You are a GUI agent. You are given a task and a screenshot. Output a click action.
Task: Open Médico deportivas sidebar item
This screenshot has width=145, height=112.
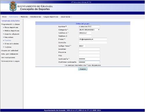(x=12, y=31)
